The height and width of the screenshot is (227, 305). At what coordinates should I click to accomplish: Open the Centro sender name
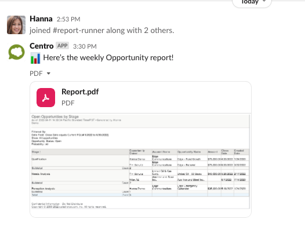click(41, 46)
